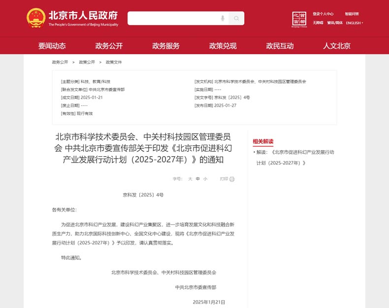Click the 特此通知 line
389x308 pixels.
[x=71, y=258]
